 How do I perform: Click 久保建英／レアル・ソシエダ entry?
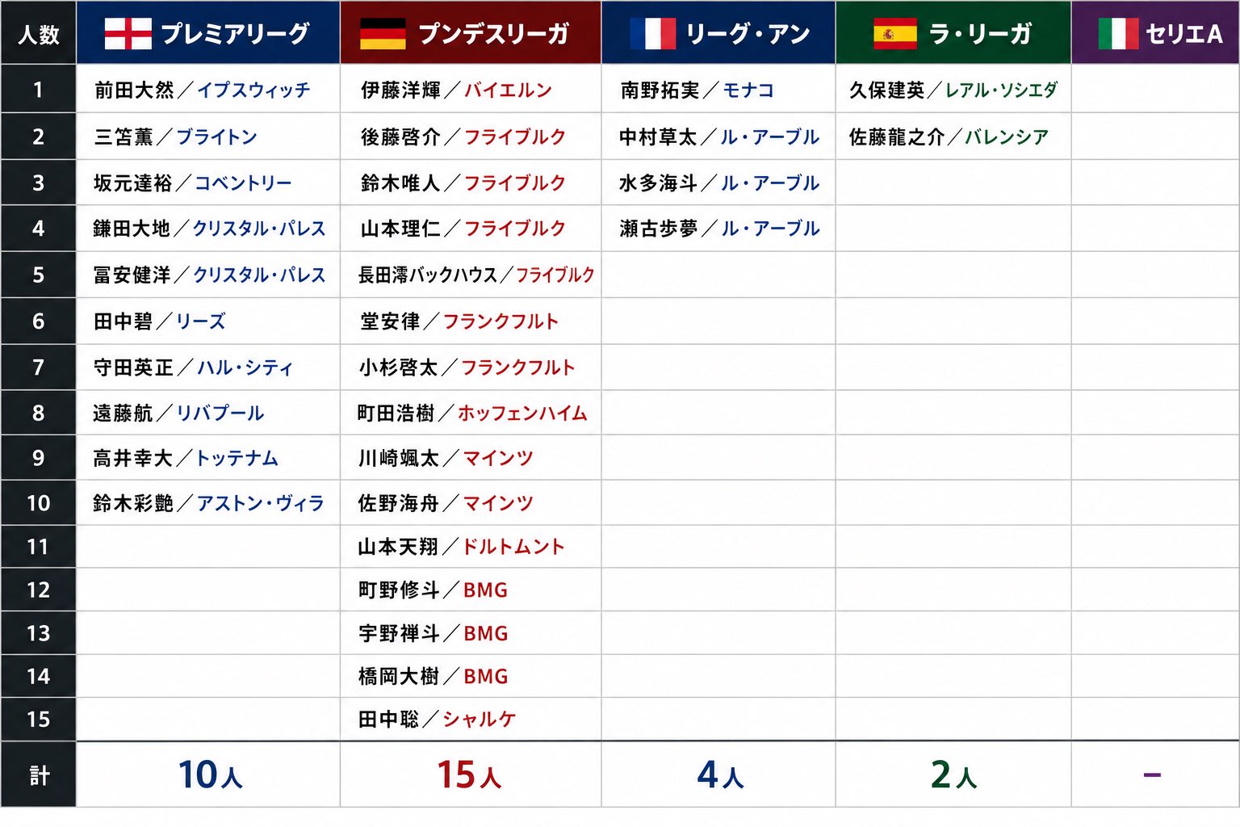[x=953, y=90]
